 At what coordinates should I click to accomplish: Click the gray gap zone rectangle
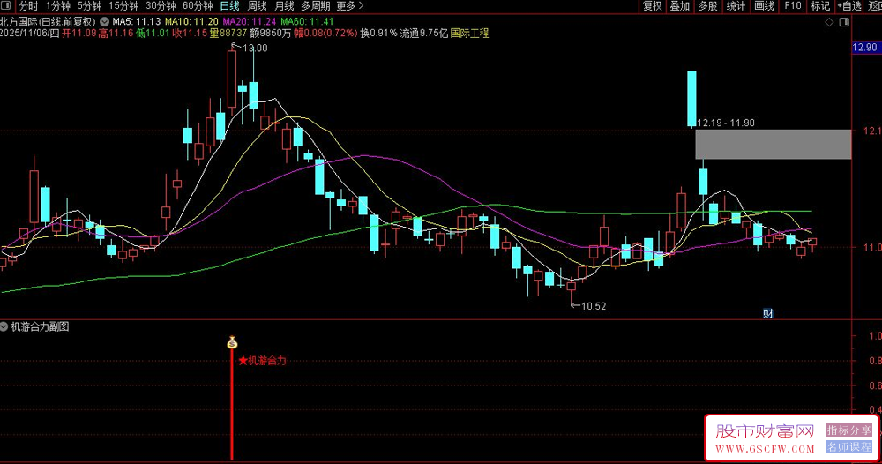(773, 145)
